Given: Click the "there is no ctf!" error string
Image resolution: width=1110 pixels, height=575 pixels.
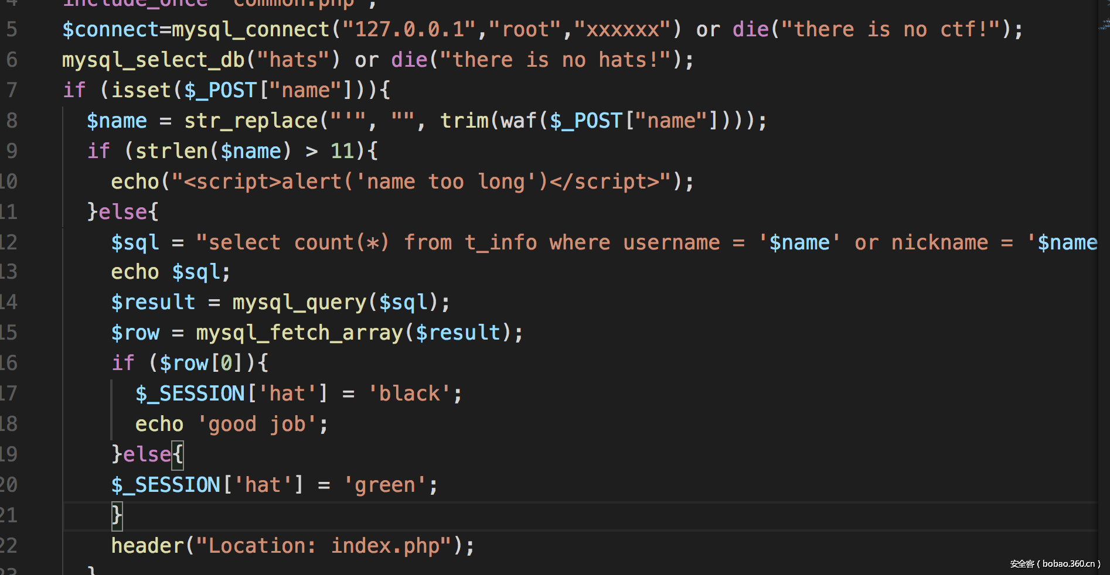Looking at the screenshot, I should pyautogui.click(x=891, y=29).
